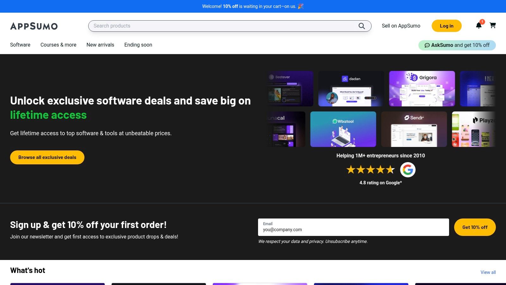
Task: Open the Software menu
Action: [20, 45]
